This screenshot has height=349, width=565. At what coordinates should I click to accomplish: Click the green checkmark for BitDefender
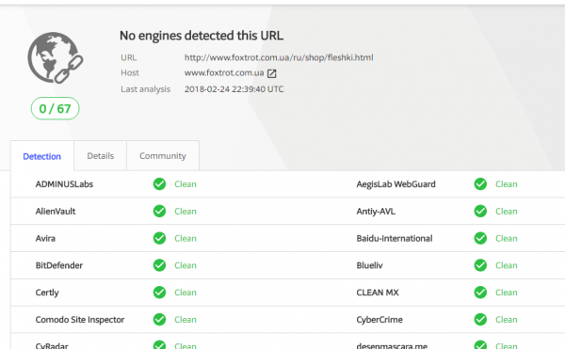coord(159,265)
